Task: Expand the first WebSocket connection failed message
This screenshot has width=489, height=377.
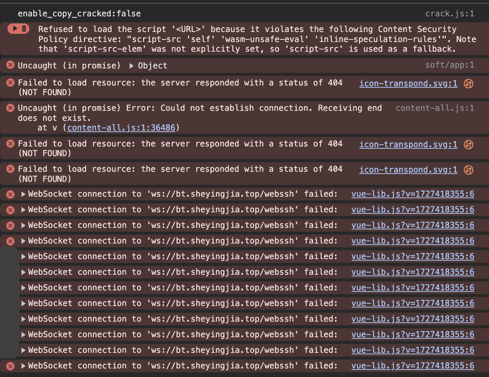Action: [23, 194]
